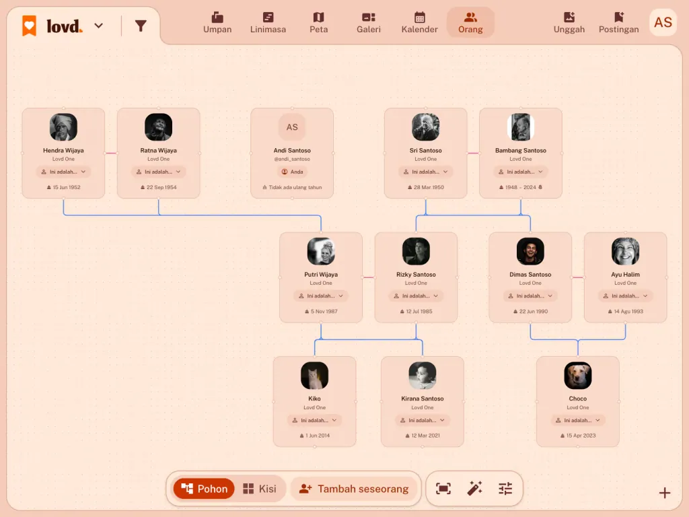Expand Putri Wijaya's "Ini adalah..." dropdown
This screenshot has height=517, width=689.
[321, 296]
